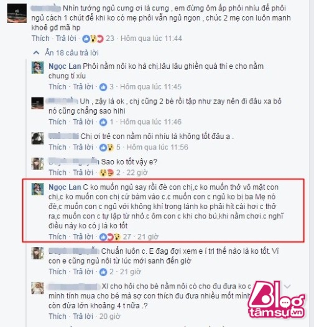The height and width of the screenshot is (327, 314).
Task: Click the like icon on the 'Uh, zậy là ok' reply
Action: [103, 122]
